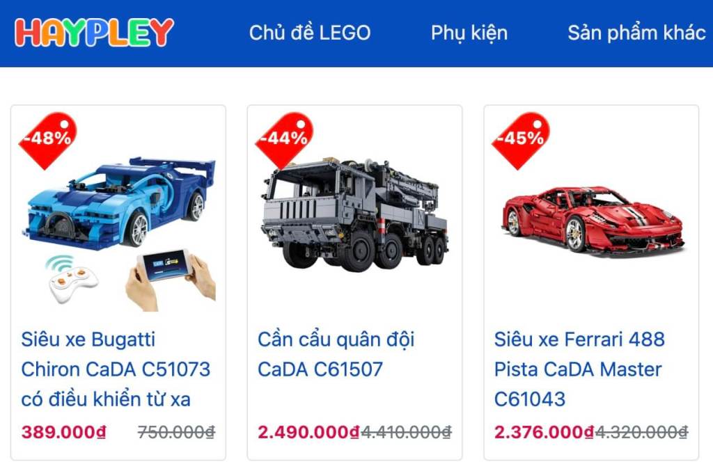Viewport: 713px width, 471px height.
Task: Open the gray military crane truck image
Action: [x=354, y=213]
